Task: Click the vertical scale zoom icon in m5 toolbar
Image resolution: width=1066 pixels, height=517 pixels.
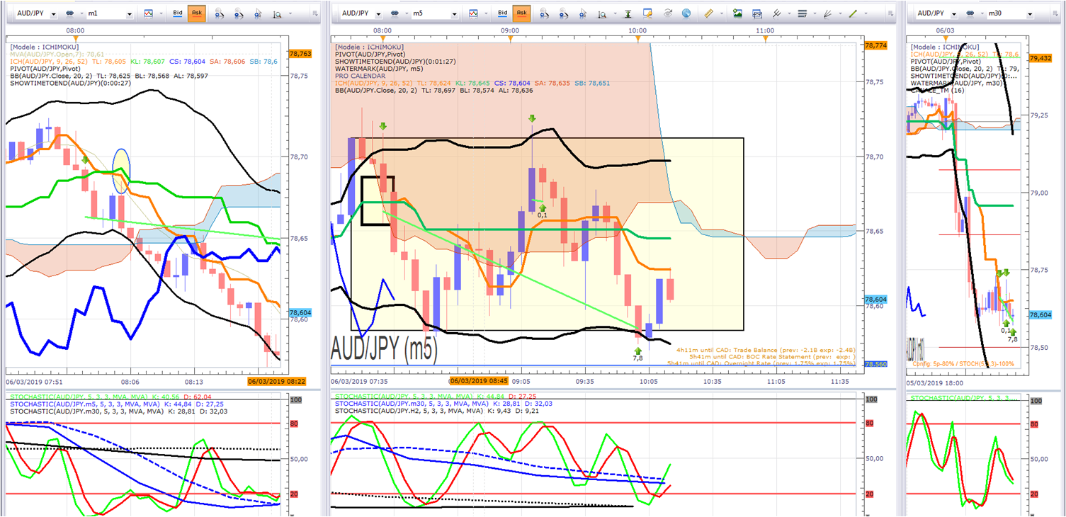Action: pyautogui.click(x=602, y=13)
